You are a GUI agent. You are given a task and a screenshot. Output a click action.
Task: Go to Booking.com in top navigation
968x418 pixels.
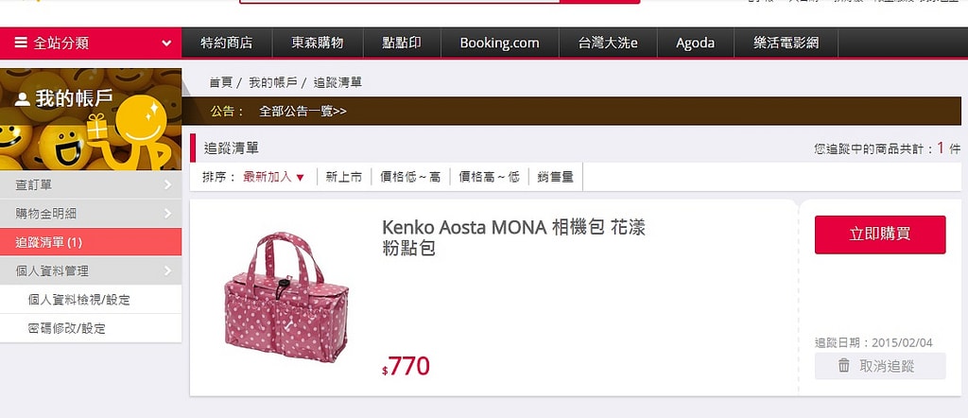pos(499,44)
